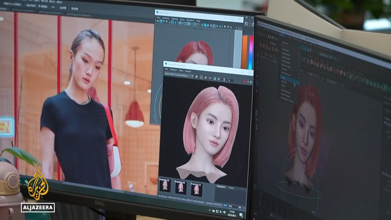Open the Windows notification center icon
This screenshot has width=391, height=220.
(x=241, y=215)
